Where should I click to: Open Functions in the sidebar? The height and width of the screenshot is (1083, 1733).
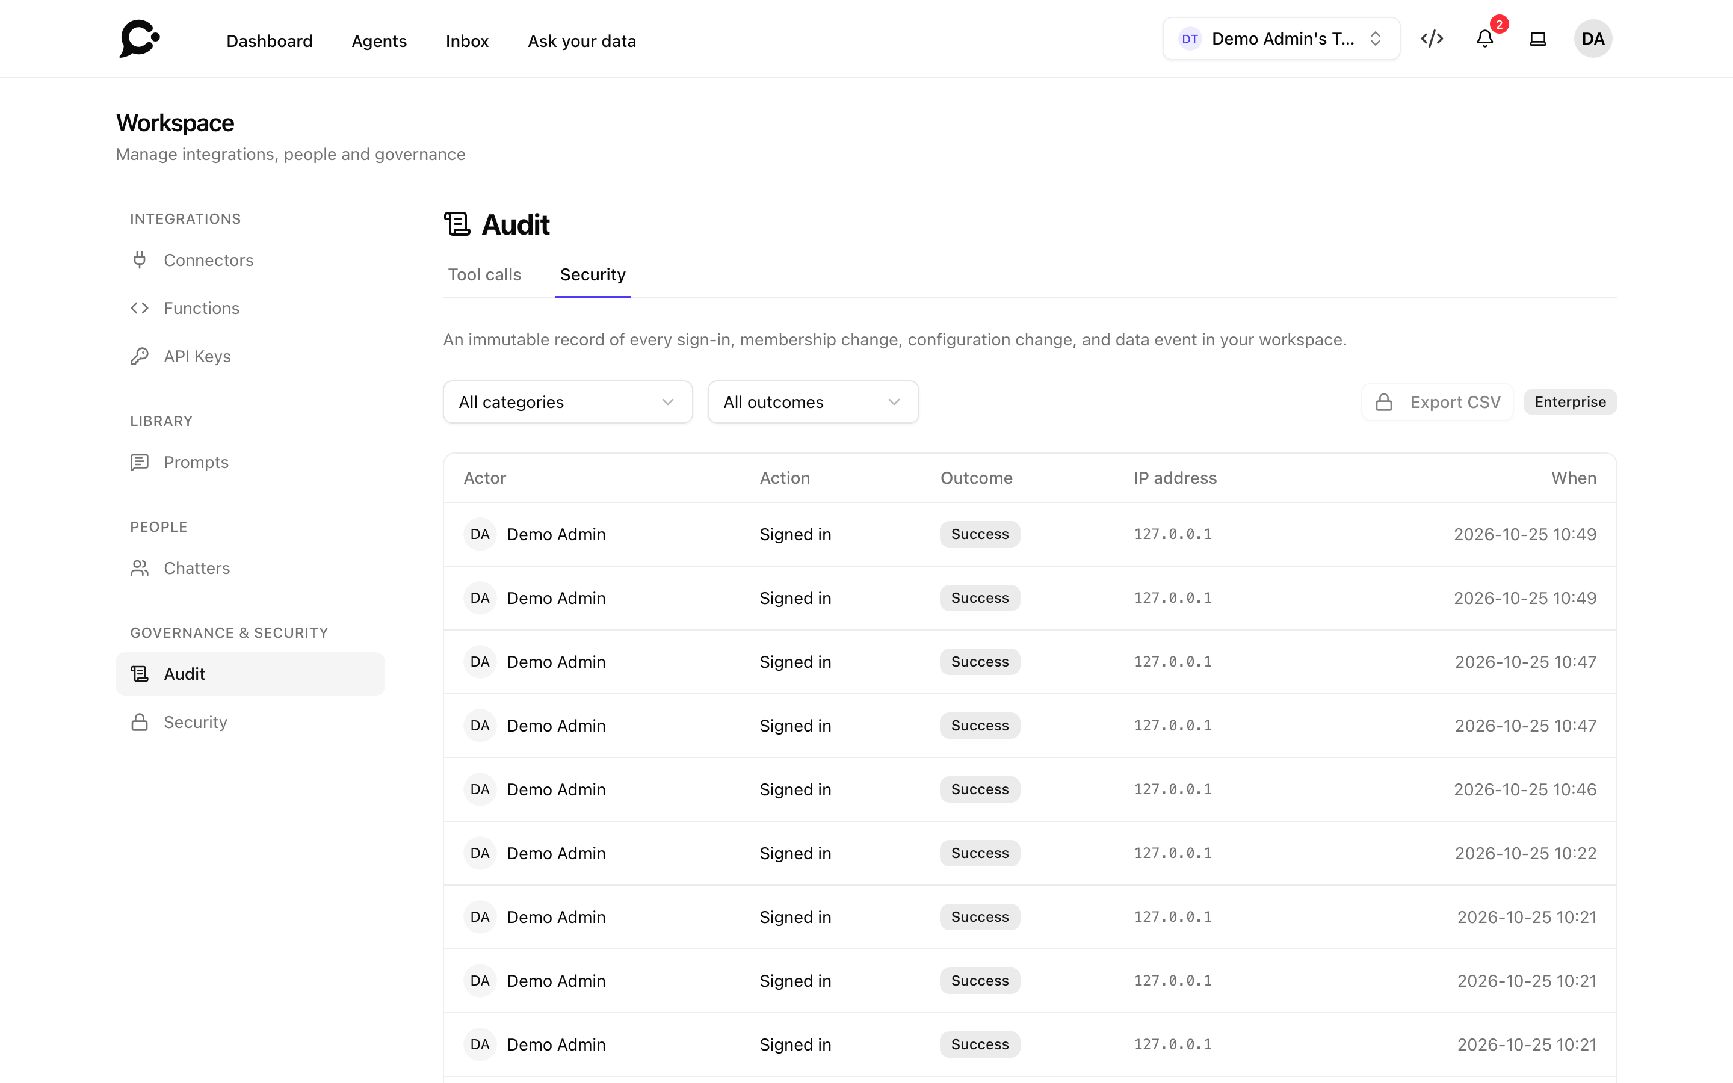250,308
